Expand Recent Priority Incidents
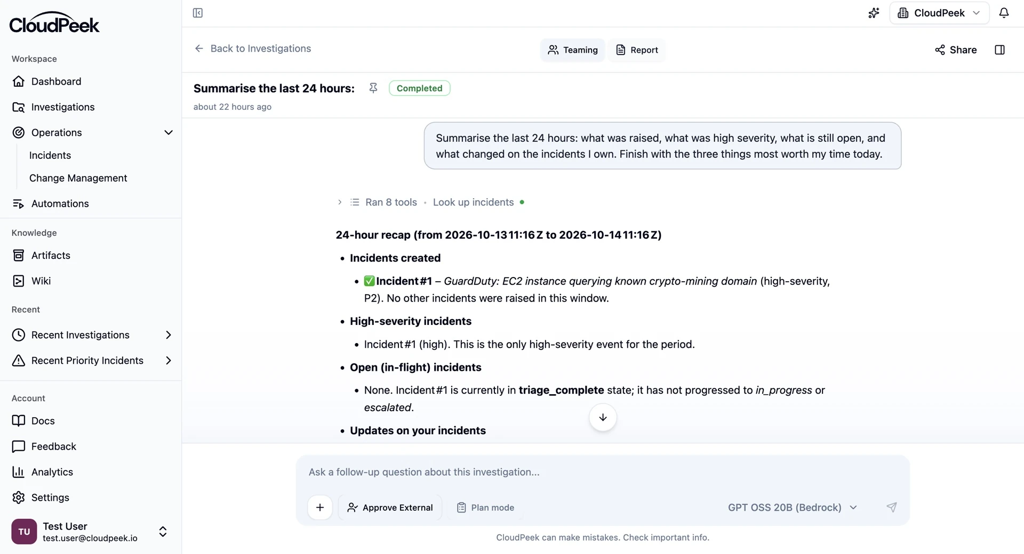 pyautogui.click(x=168, y=361)
